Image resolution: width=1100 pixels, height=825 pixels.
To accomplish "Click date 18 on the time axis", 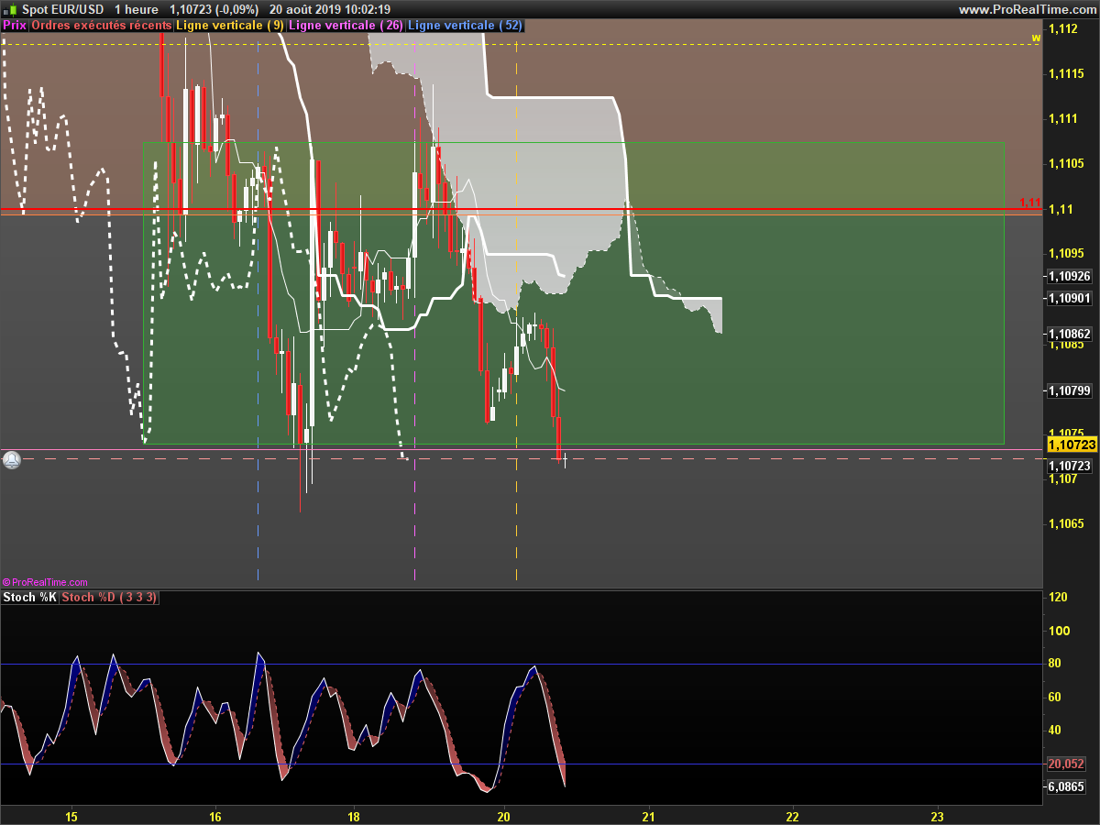I will 354,816.
